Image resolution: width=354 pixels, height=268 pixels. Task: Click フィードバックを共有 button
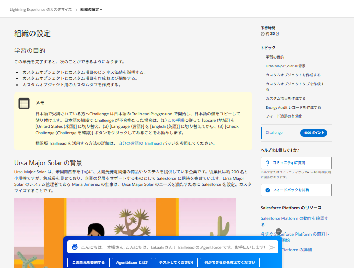(296, 190)
